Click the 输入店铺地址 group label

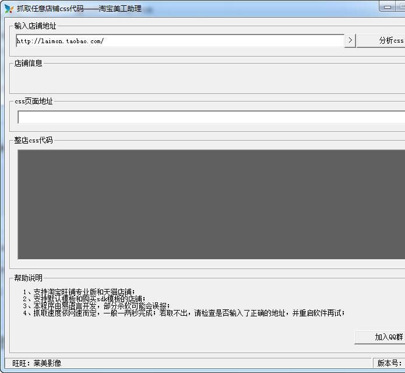36,26
